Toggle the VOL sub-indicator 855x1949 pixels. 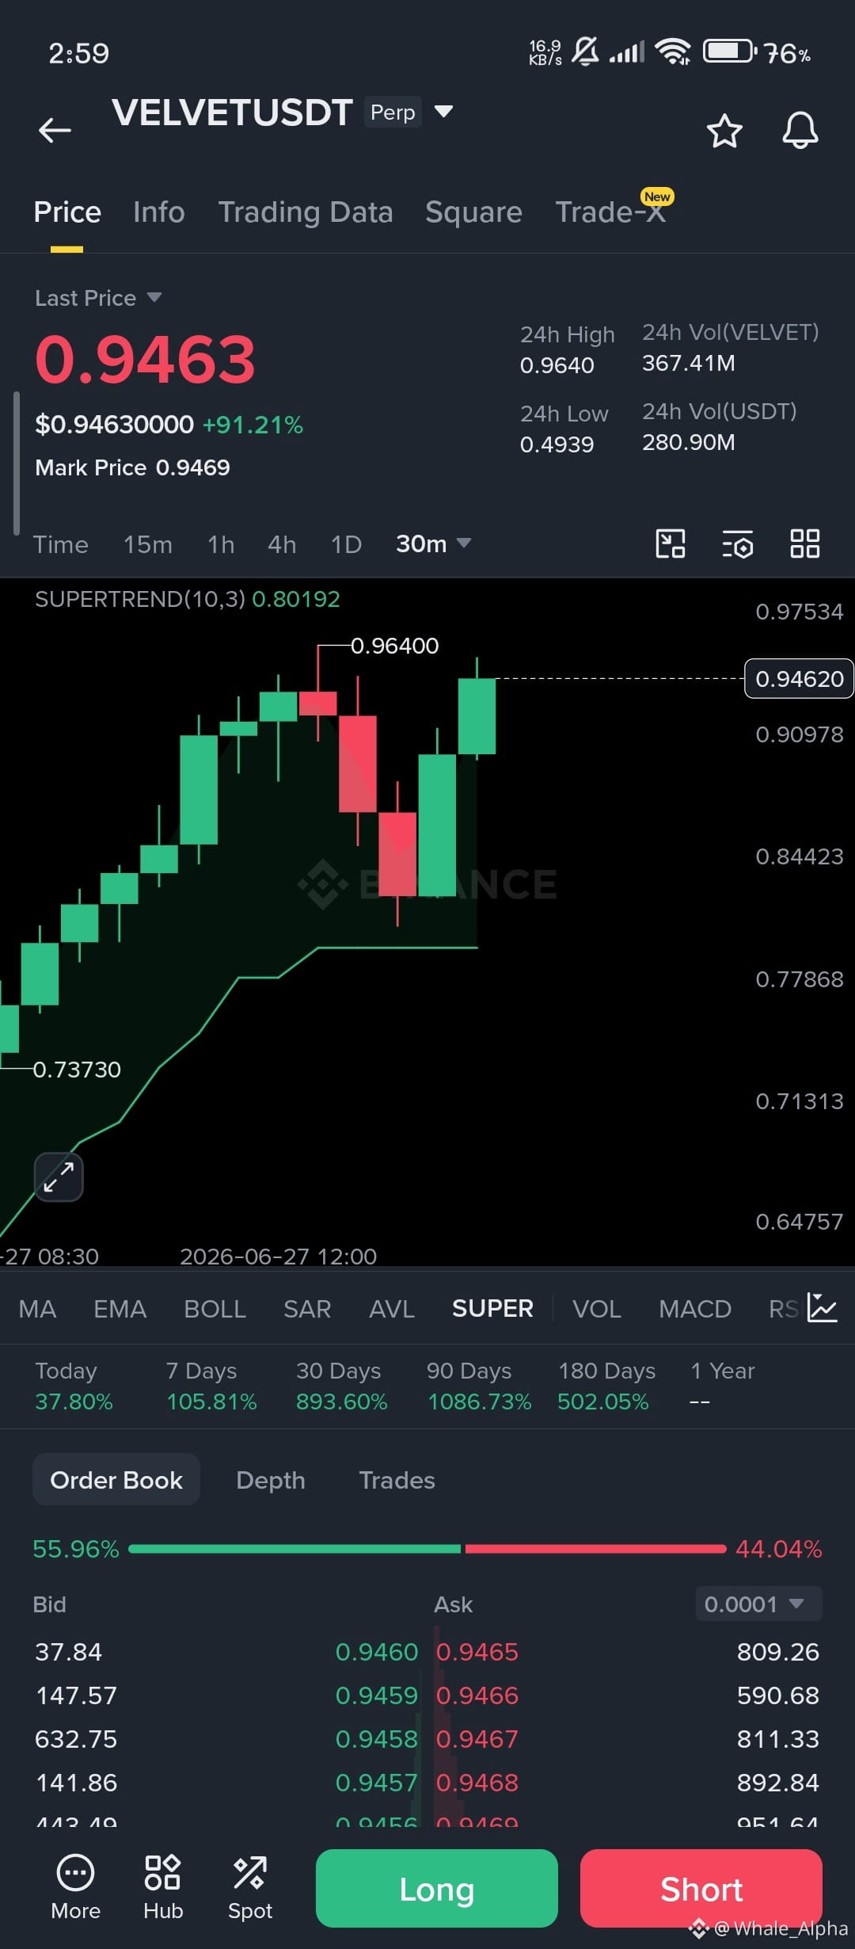pyautogui.click(x=597, y=1309)
